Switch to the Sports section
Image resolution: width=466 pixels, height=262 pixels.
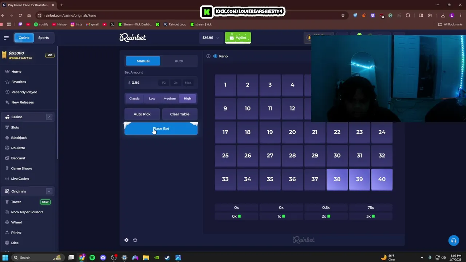coord(43,37)
